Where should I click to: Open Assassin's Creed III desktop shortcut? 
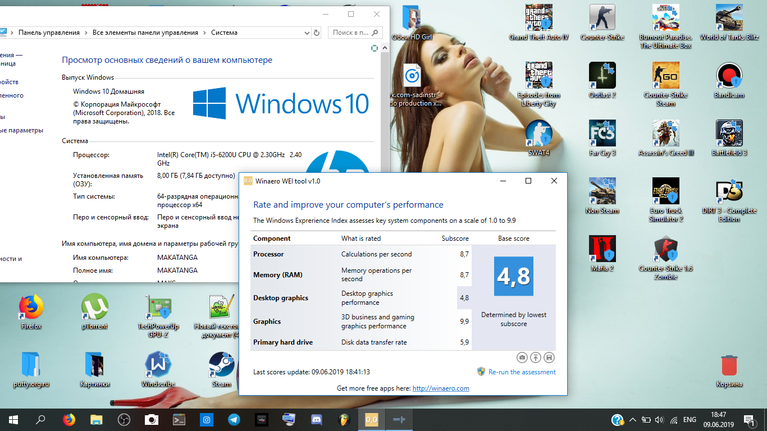(666, 138)
